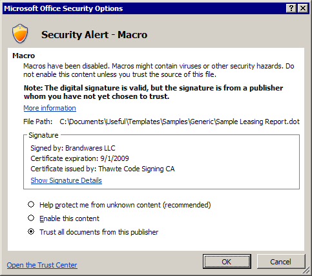Open the More information link
Image resolution: width=312 pixels, height=276 pixels.
(x=50, y=108)
